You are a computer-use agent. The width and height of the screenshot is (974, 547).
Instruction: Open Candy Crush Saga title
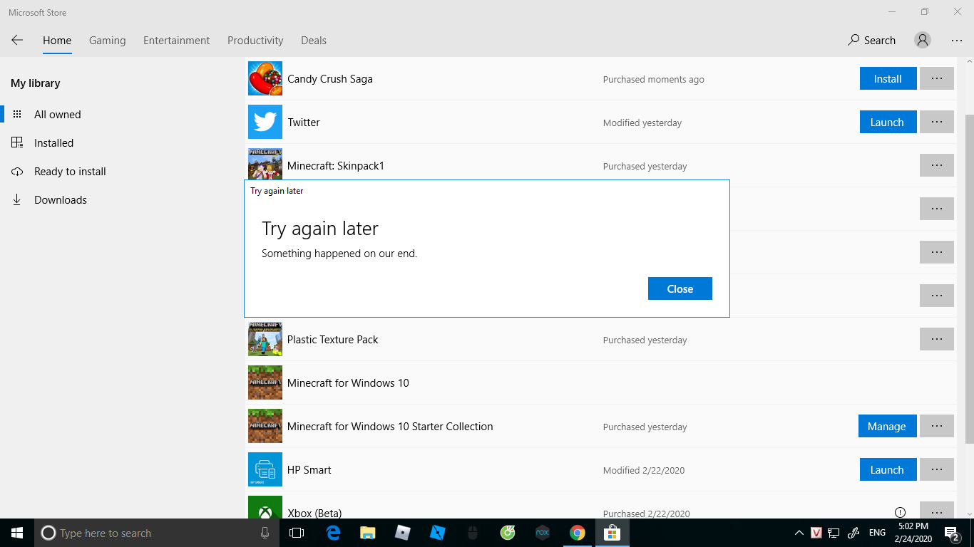tap(330, 79)
